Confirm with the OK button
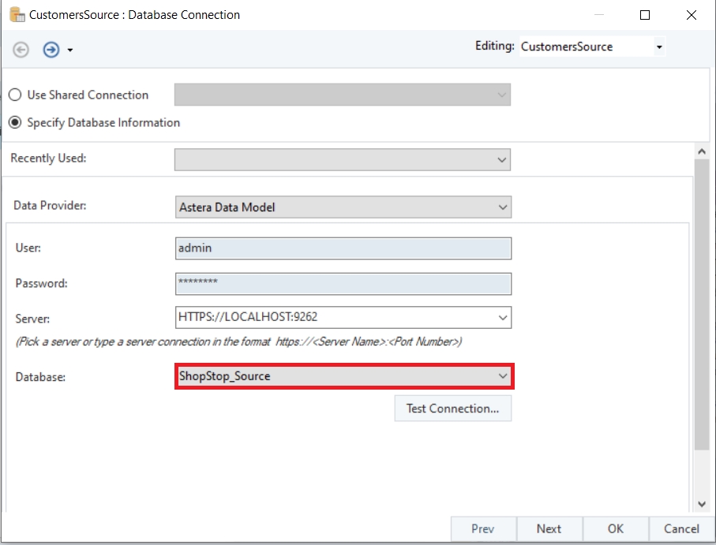Viewport: 716px width, 545px height. pyautogui.click(x=616, y=529)
